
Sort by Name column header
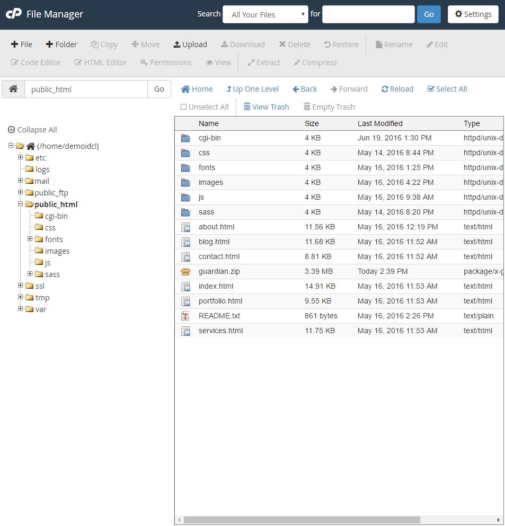208,123
